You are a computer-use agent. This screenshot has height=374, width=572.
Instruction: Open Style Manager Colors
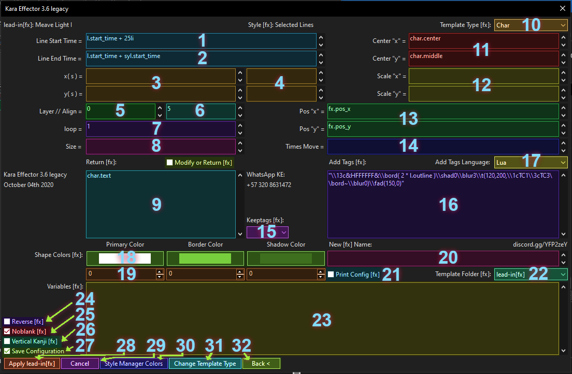(134, 364)
